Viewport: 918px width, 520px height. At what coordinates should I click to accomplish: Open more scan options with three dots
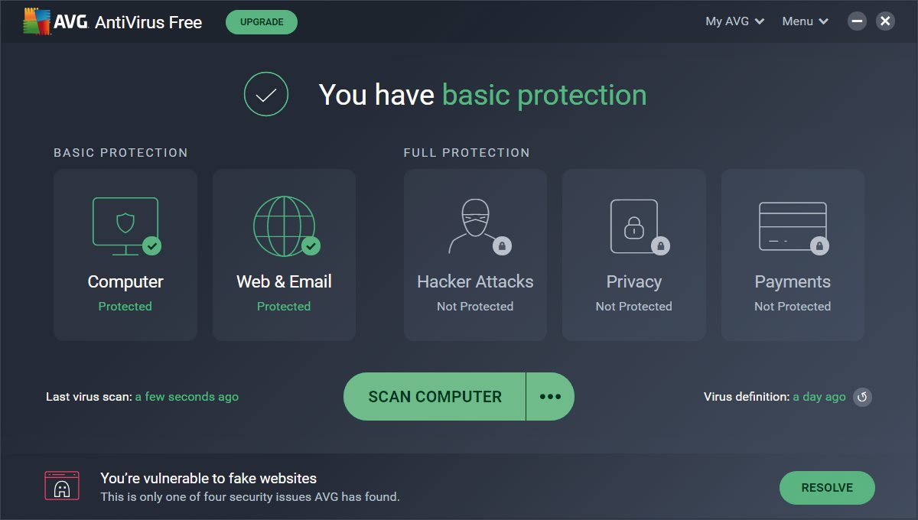(x=550, y=396)
